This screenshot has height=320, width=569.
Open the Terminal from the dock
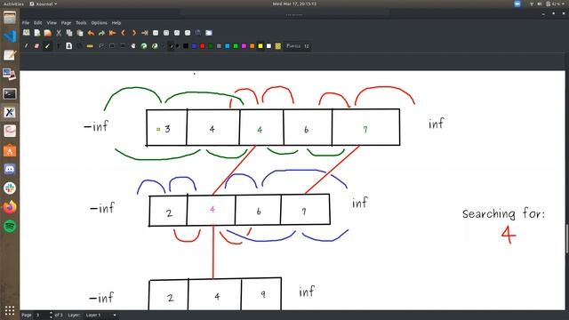[10, 94]
